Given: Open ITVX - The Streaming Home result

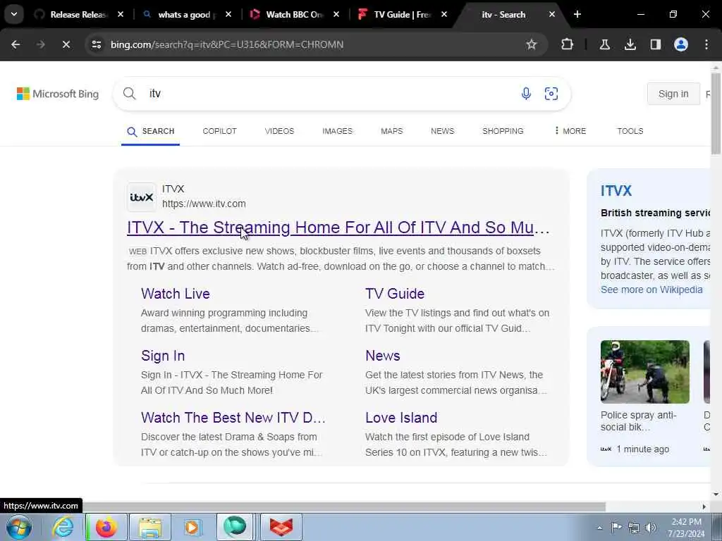Looking at the screenshot, I should [338, 228].
